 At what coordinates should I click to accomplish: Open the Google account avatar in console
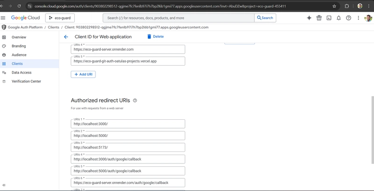tap(368, 18)
